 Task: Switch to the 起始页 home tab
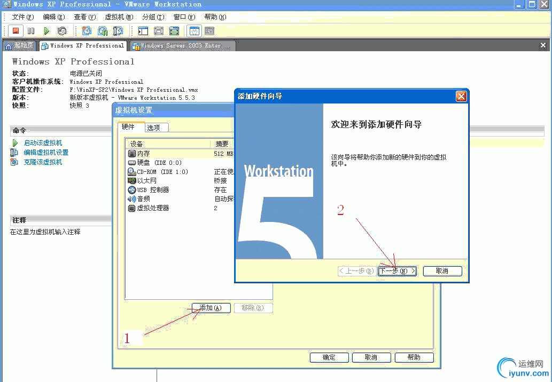19,46
